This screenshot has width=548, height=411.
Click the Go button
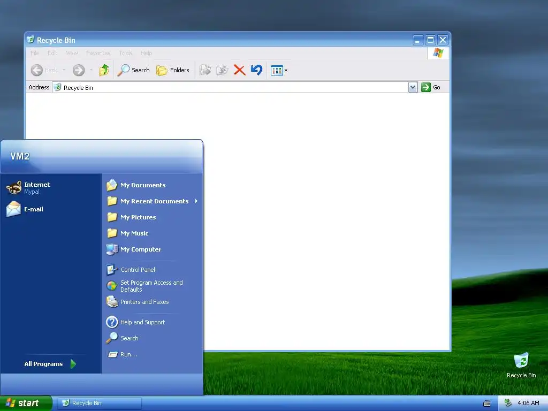click(431, 87)
